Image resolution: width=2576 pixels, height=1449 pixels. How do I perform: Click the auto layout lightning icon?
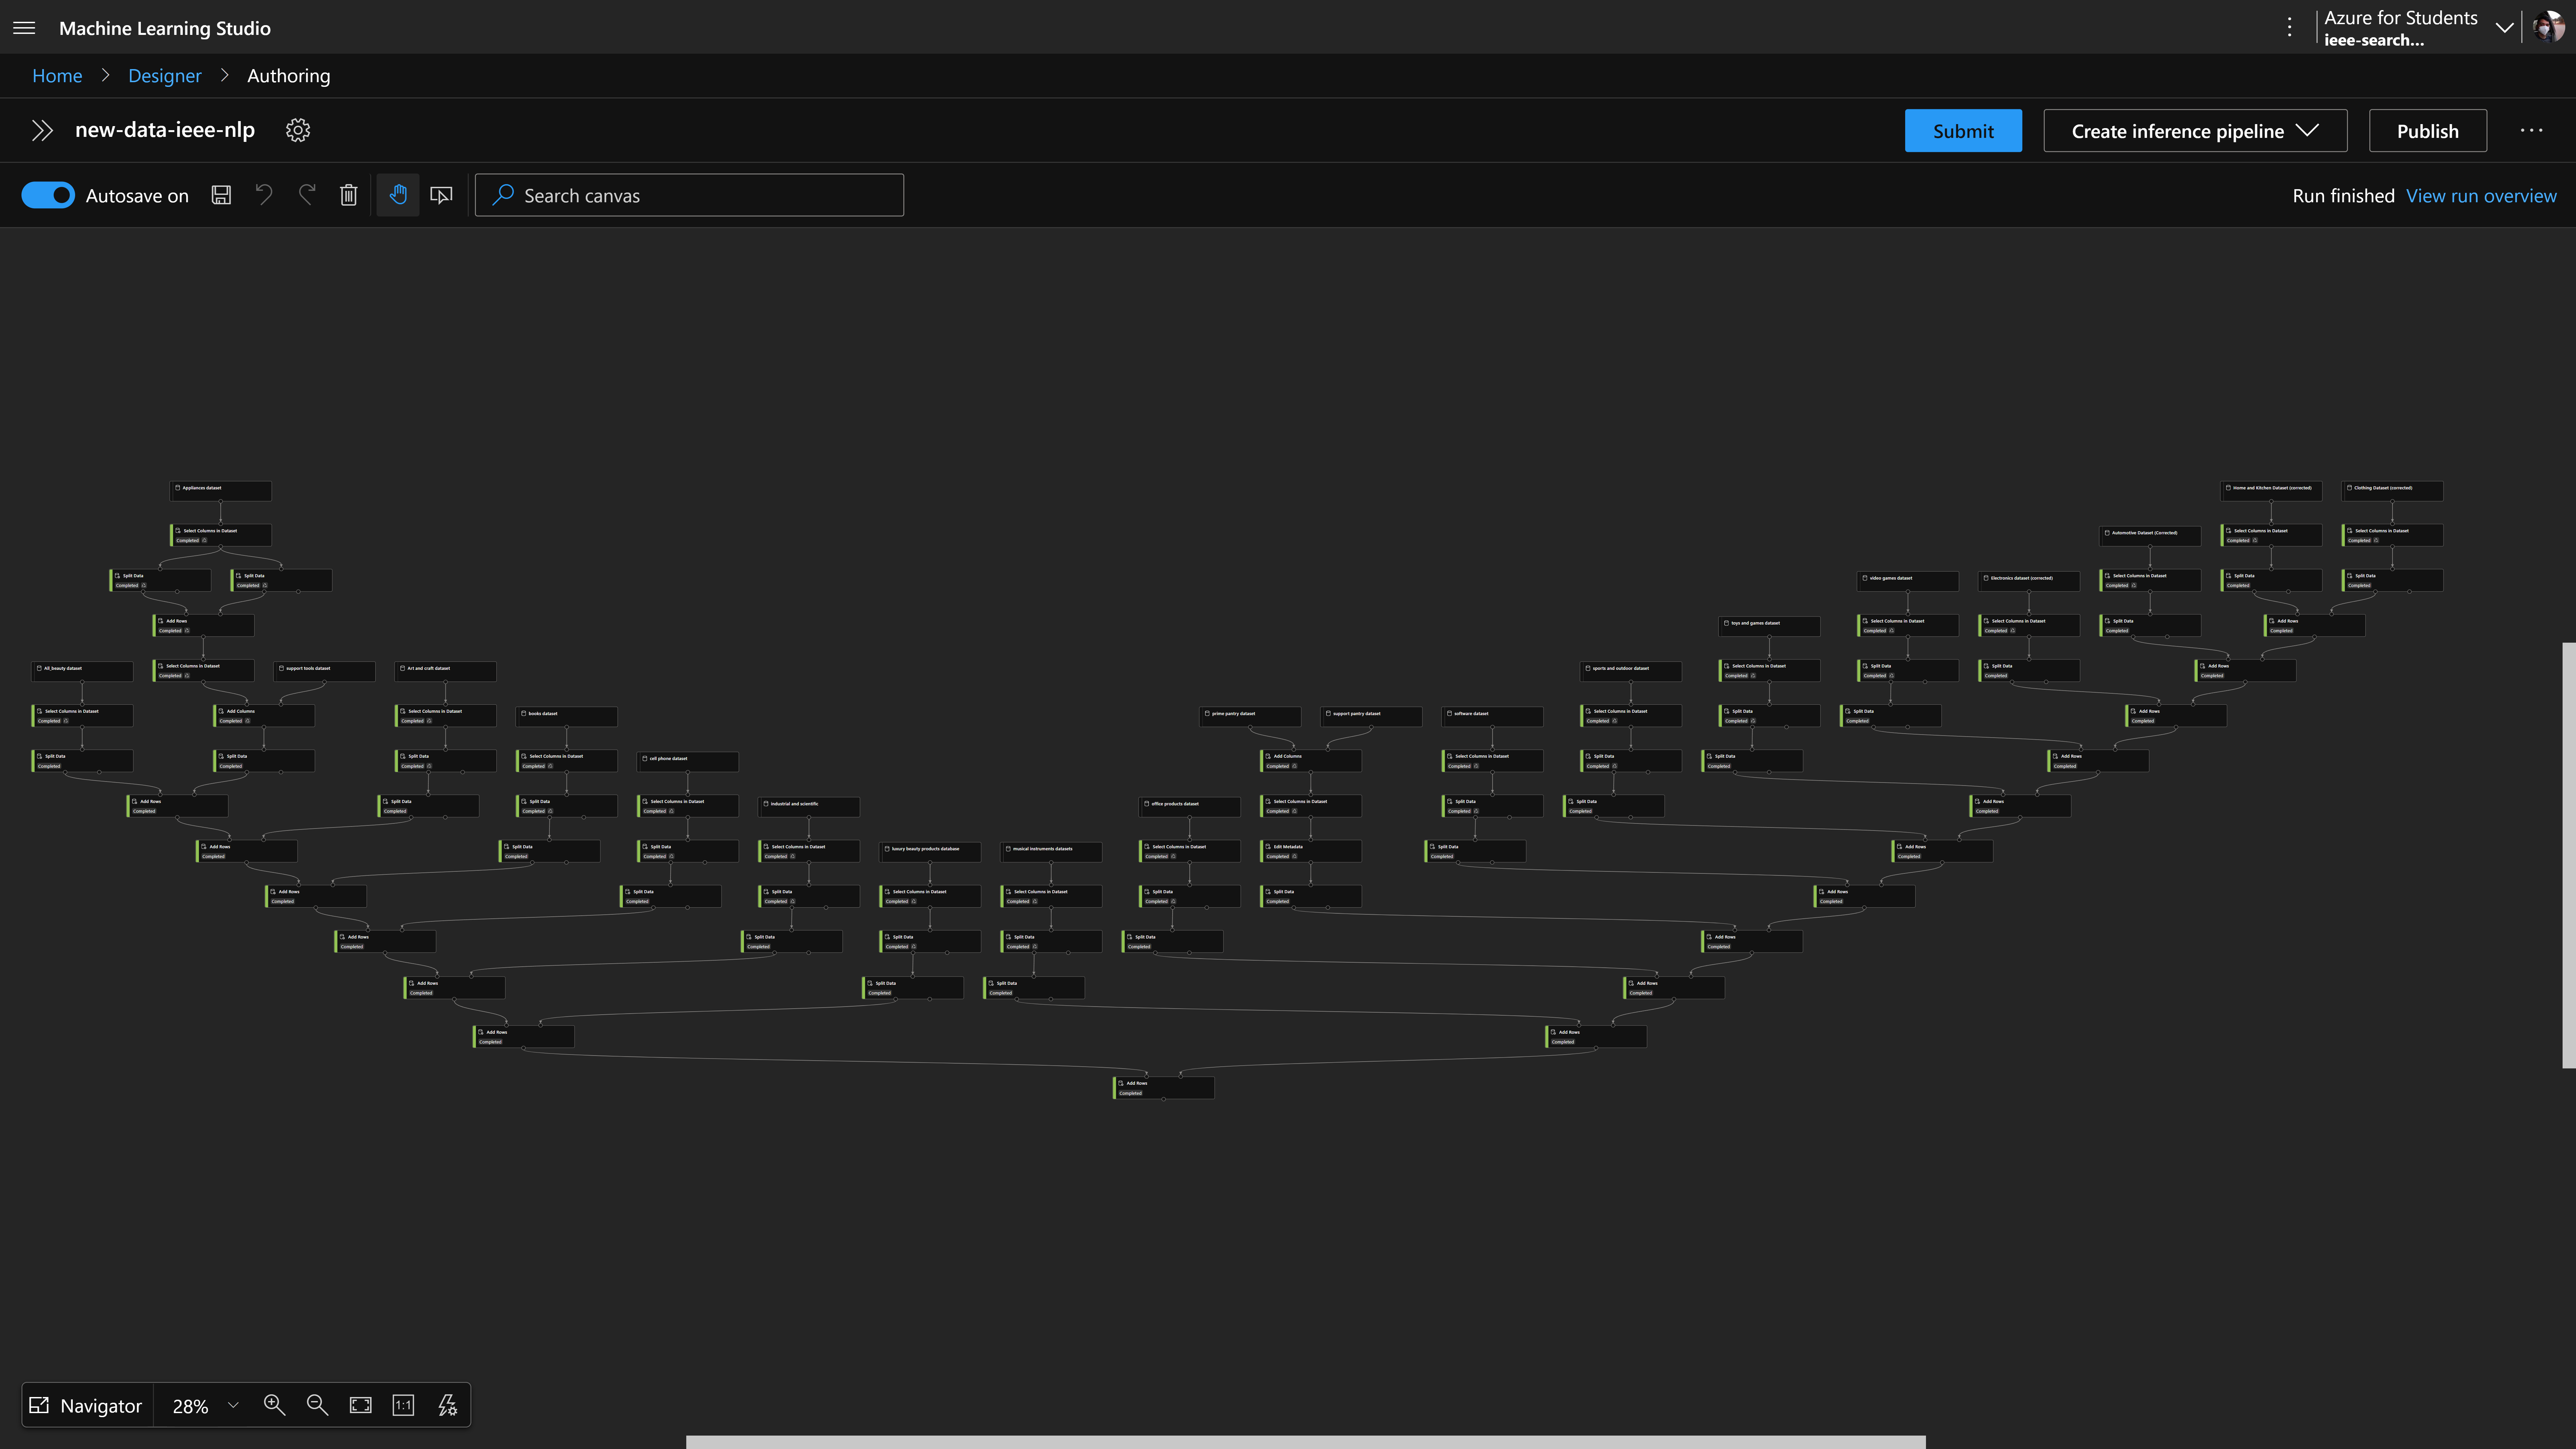point(447,1405)
